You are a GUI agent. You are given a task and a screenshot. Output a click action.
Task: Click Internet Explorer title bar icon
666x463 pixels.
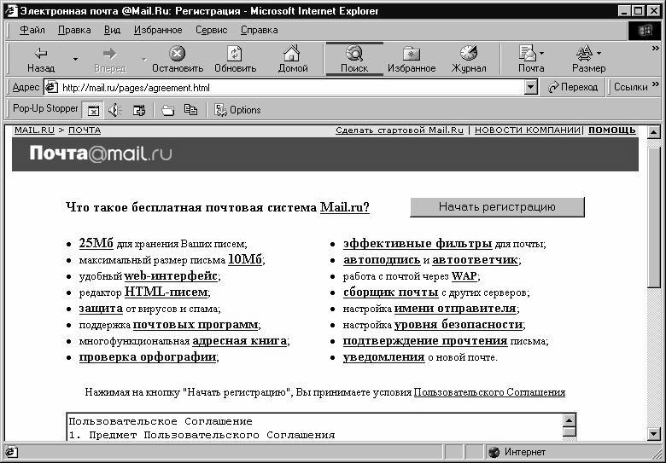click(x=11, y=11)
